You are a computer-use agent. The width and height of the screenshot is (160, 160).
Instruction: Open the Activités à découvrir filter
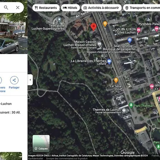pyautogui.click(x=101, y=8)
